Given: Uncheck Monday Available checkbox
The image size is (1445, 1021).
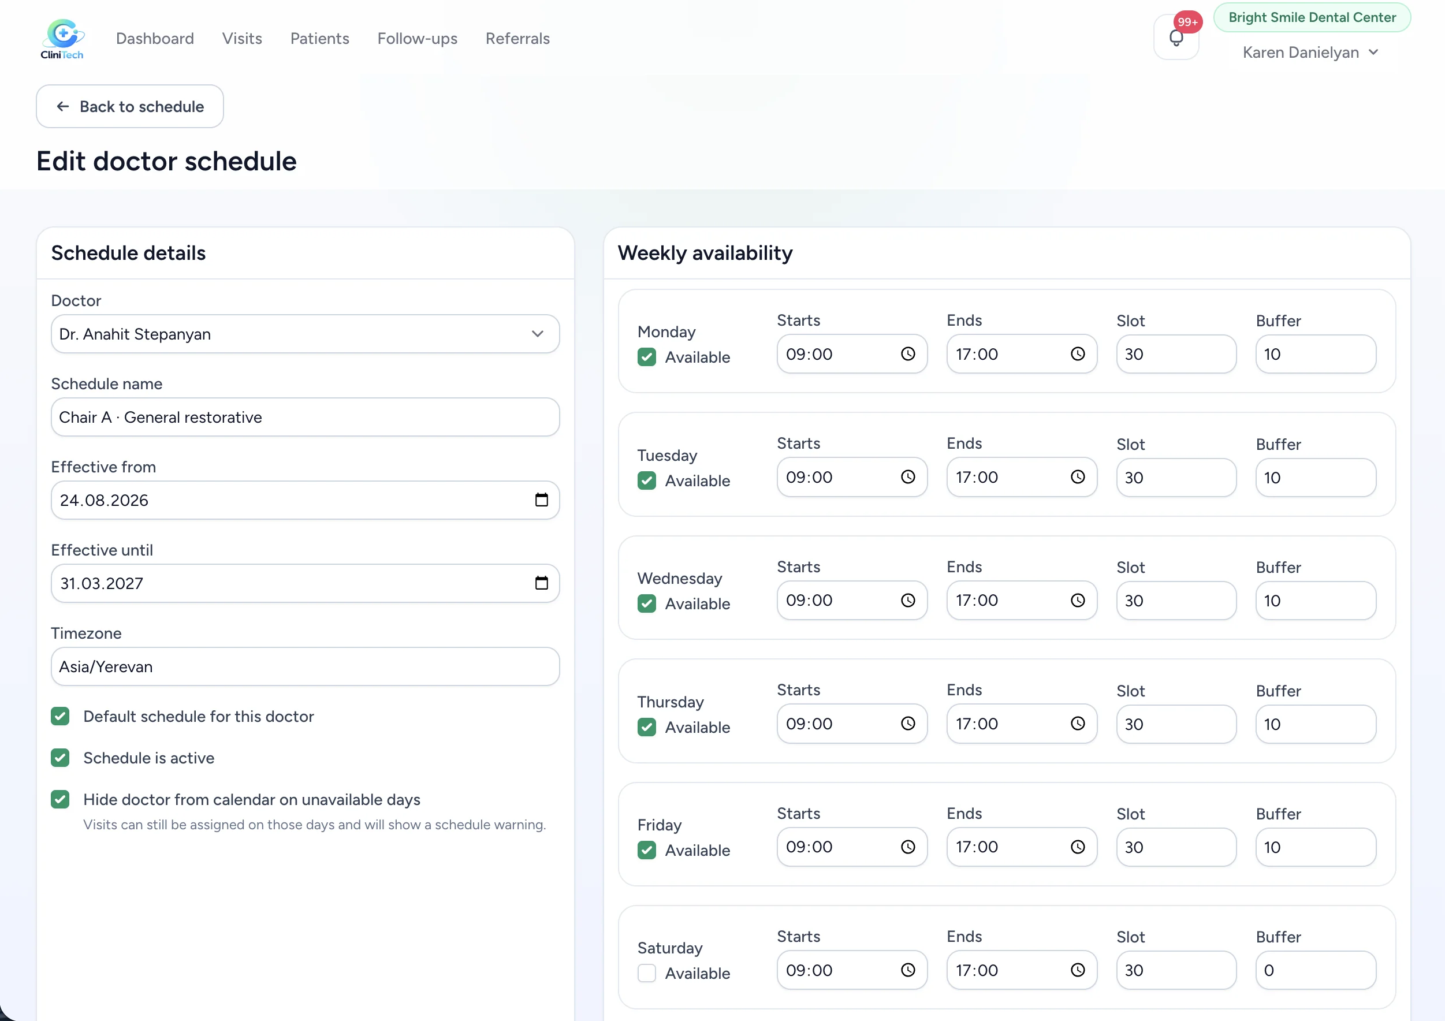Looking at the screenshot, I should click(646, 357).
